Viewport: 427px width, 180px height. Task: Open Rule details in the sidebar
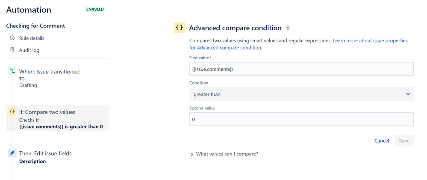32,38
